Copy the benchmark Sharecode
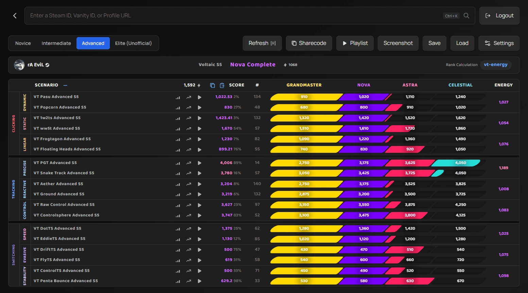528x293 pixels. click(x=309, y=43)
